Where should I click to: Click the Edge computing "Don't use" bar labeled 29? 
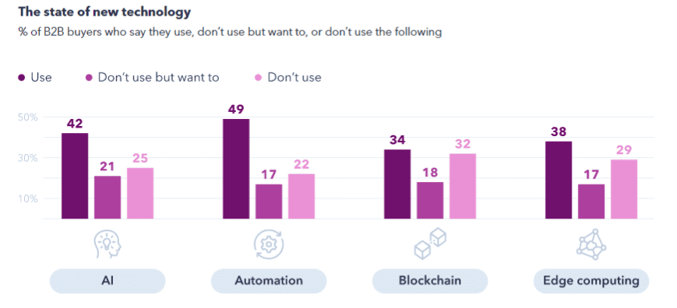(623, 189)
